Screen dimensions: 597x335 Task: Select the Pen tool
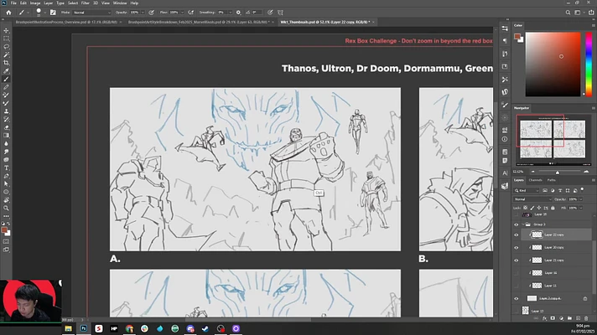click(6, 176)
